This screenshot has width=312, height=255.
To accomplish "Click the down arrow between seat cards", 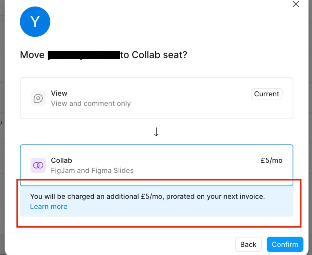I will click(156, 132).
